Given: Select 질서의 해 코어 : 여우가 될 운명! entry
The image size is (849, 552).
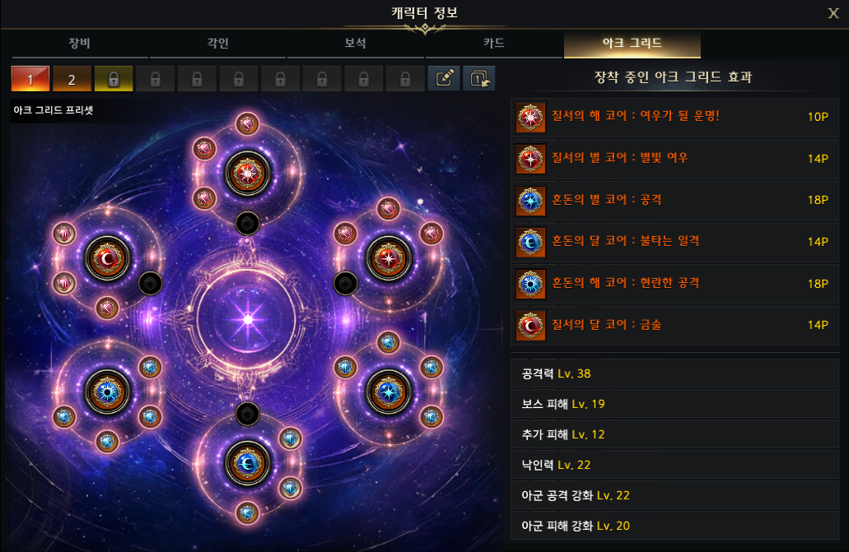Looking at the screenshot, I should click(674, 116).
